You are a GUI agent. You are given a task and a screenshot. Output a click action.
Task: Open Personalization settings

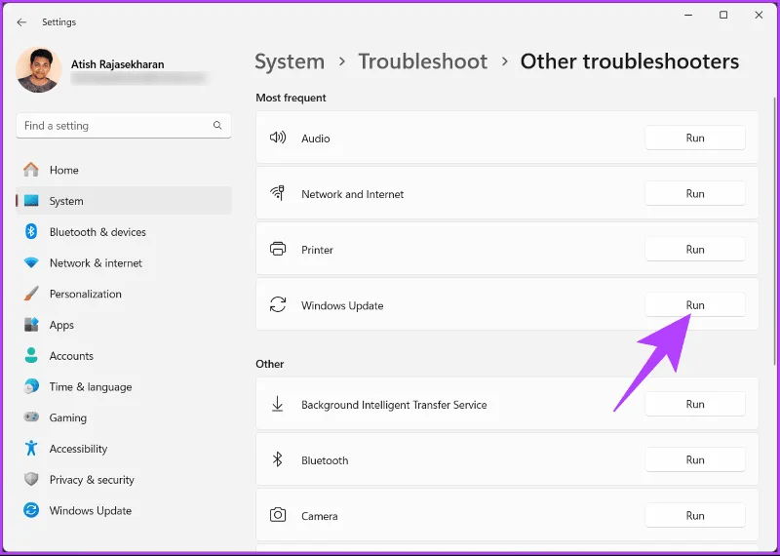pos(124,294)
